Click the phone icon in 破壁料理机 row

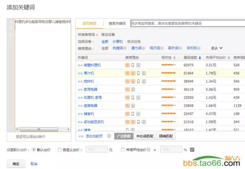click(133, 65)
